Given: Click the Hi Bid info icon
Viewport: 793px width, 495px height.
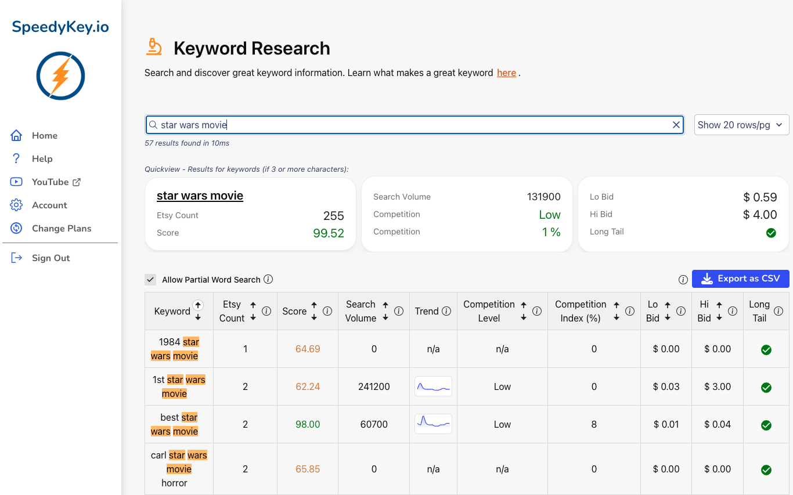Looking at the screenshot, I should click(x=733, y=311).
